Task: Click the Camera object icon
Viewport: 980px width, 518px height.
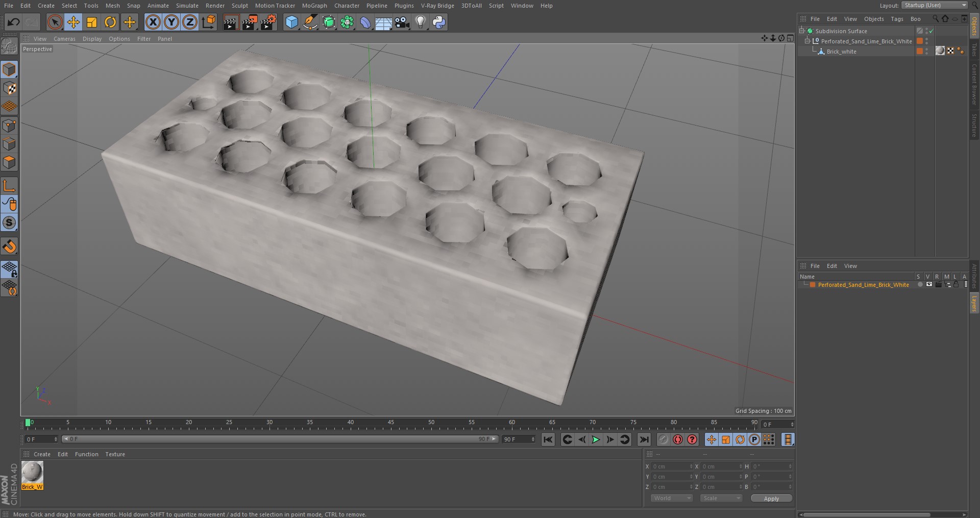Action: click(402, 22)
